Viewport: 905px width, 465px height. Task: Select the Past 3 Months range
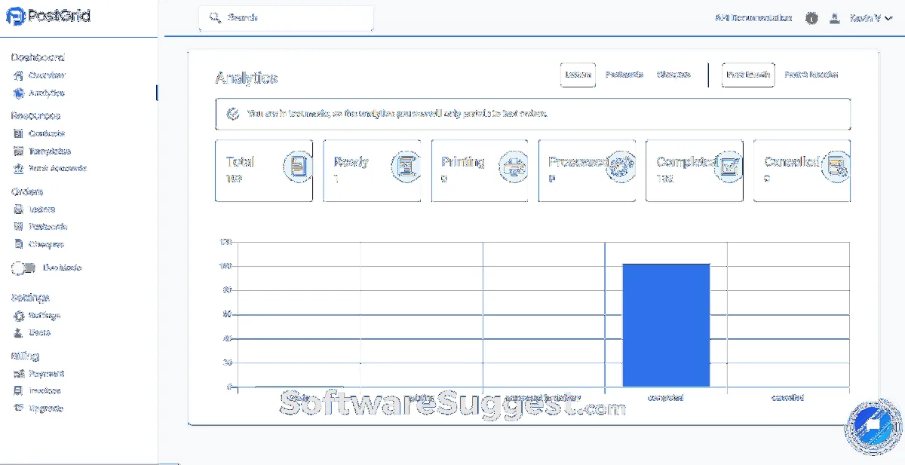click(811, 75)
